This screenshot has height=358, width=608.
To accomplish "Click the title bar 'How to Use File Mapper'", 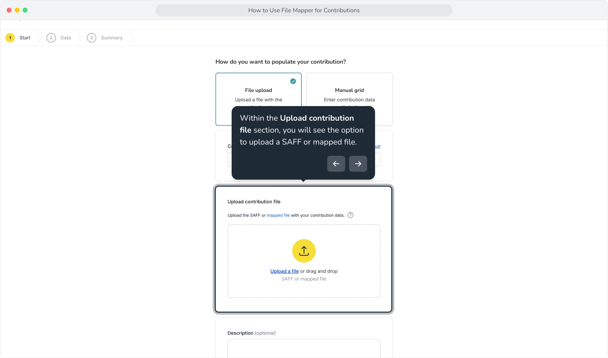I will point(304,10).
